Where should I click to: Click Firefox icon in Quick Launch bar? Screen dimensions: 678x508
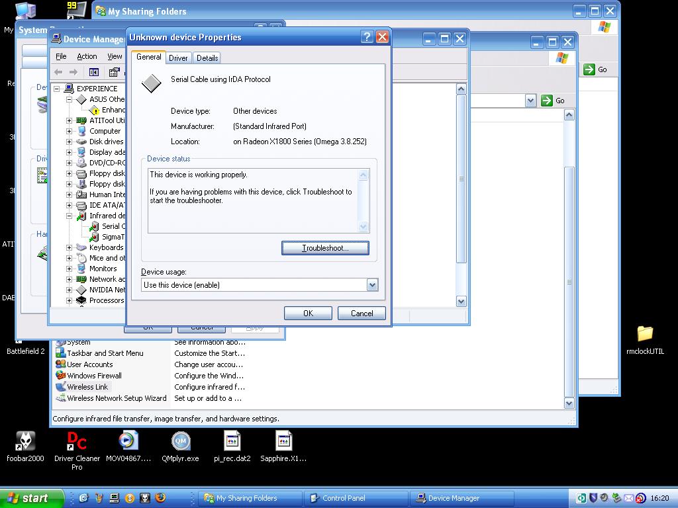coord(159,498)
